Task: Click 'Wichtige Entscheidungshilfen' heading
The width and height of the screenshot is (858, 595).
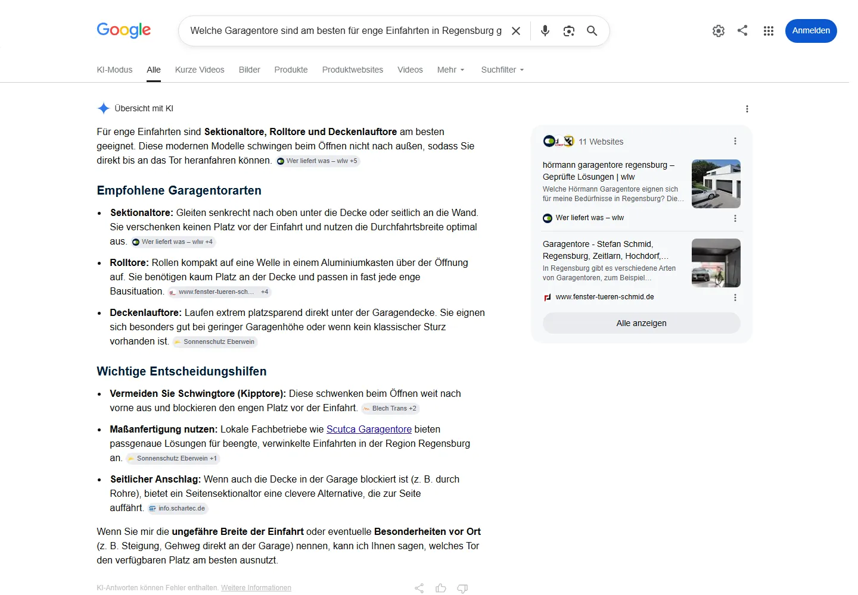Action: pos(182,371)
